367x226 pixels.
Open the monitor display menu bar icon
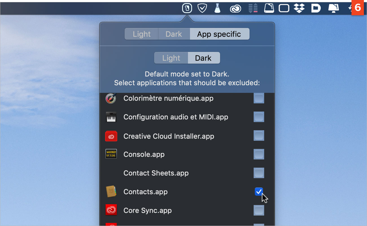333,8
